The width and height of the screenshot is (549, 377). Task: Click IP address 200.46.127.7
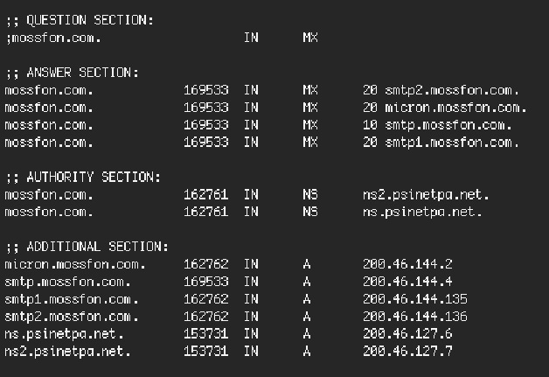coord(407,351)
